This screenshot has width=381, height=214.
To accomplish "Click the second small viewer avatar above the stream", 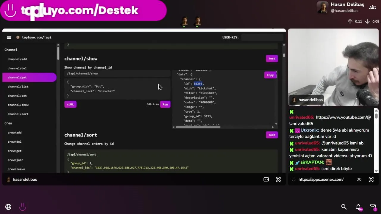I will point(198,21).
